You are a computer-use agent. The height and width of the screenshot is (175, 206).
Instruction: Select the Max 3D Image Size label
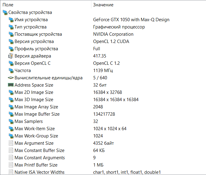[x=34, y=100]
